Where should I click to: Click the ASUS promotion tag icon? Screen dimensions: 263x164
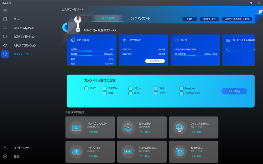(x=5, y=45)
